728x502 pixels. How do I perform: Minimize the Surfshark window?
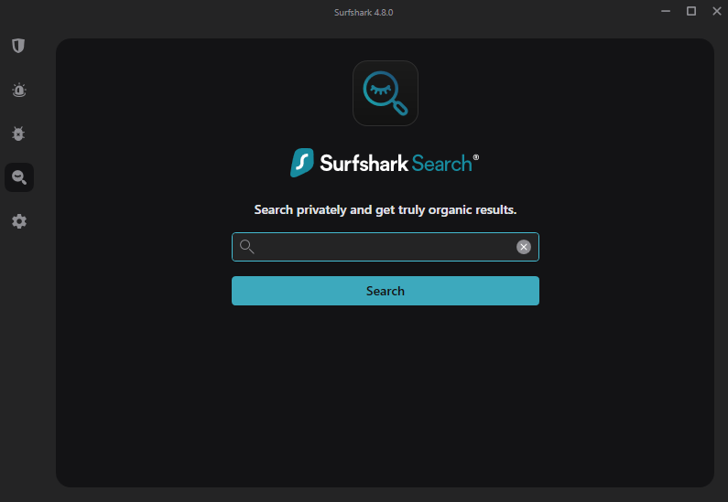[666, 11]
